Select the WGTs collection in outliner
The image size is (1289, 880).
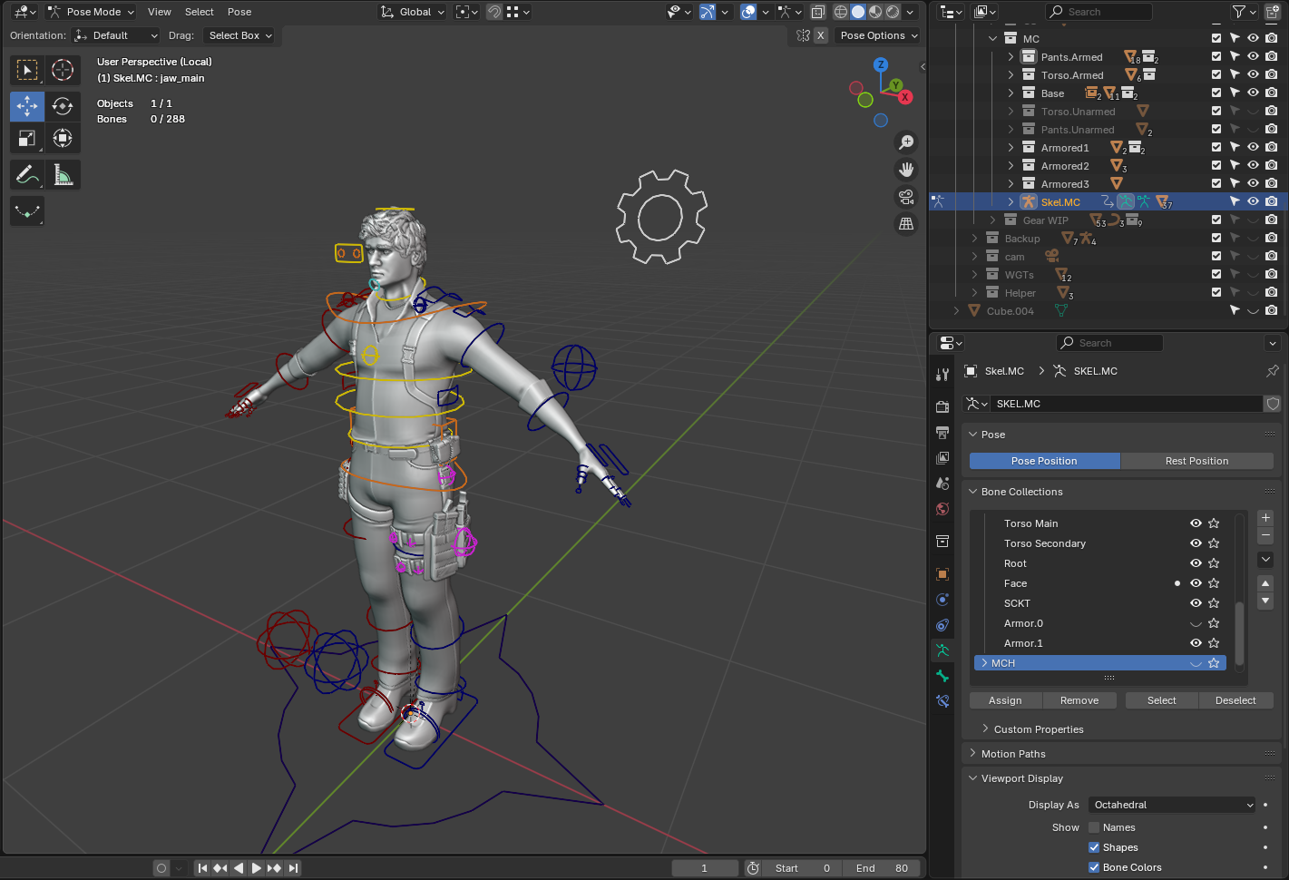tap(1019, 275)
